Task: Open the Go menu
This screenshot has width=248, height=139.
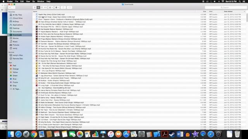Action: (x=34, y=2)
